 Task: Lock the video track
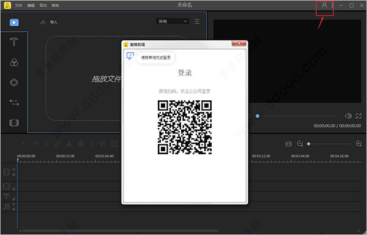pyautogui.click(x=13, y=174)
